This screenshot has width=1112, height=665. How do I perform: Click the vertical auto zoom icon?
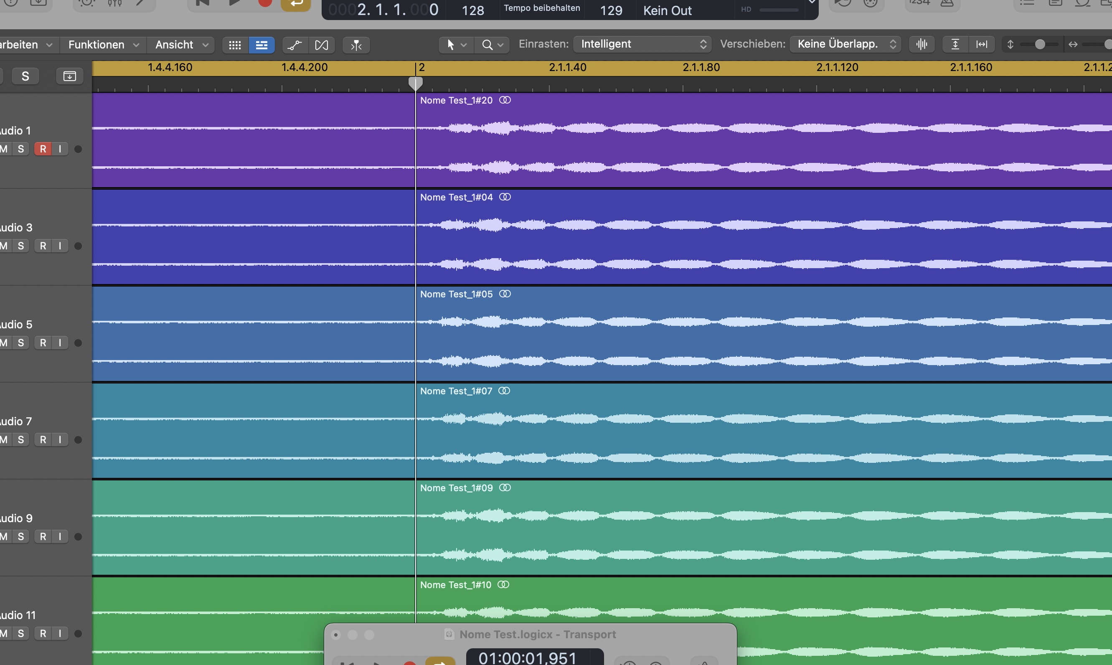click(x=955, y=44)
